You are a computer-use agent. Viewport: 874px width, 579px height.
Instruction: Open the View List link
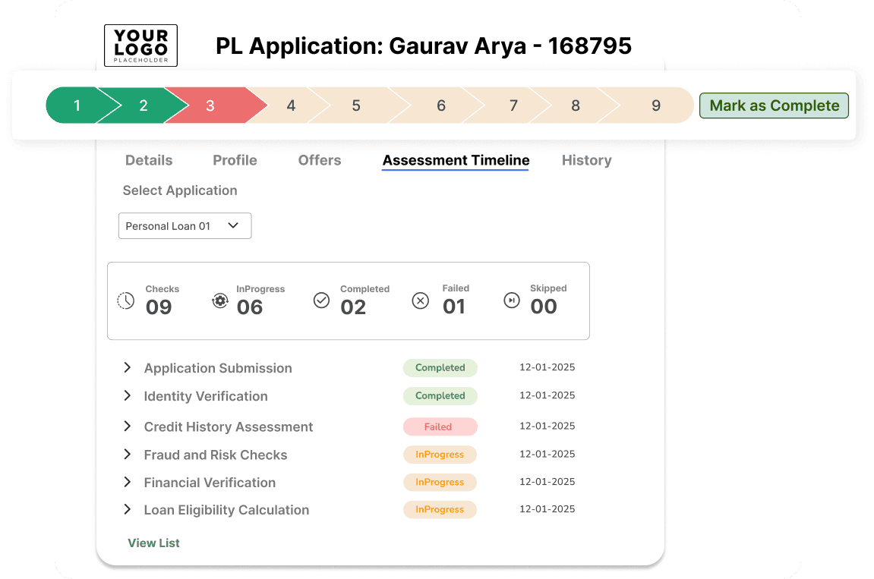click(153, 543)
